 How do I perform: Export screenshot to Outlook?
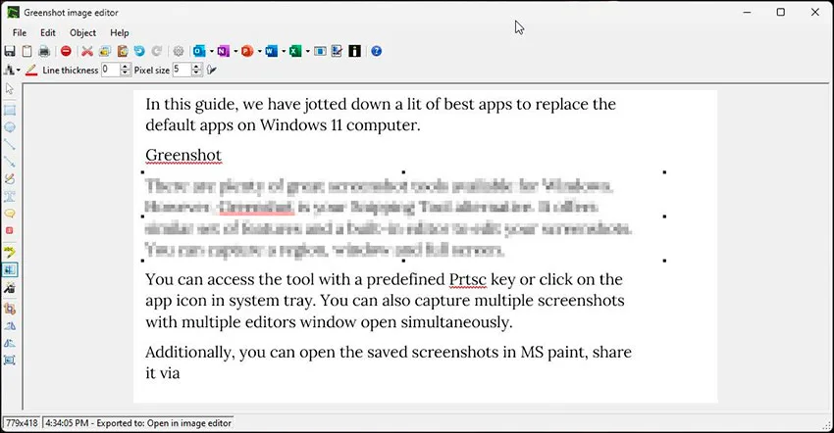tap(199, 51)
